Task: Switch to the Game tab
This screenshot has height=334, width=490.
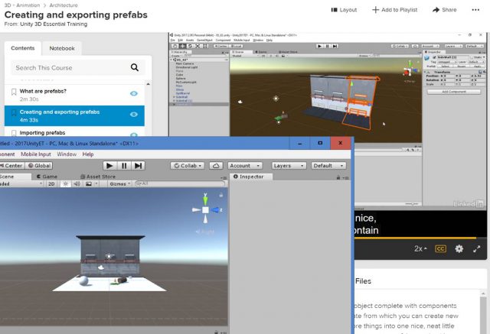Action: click(x=47, y=177)
